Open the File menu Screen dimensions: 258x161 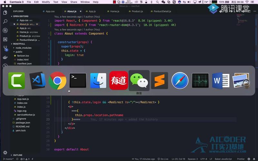(x=29, y=2)
